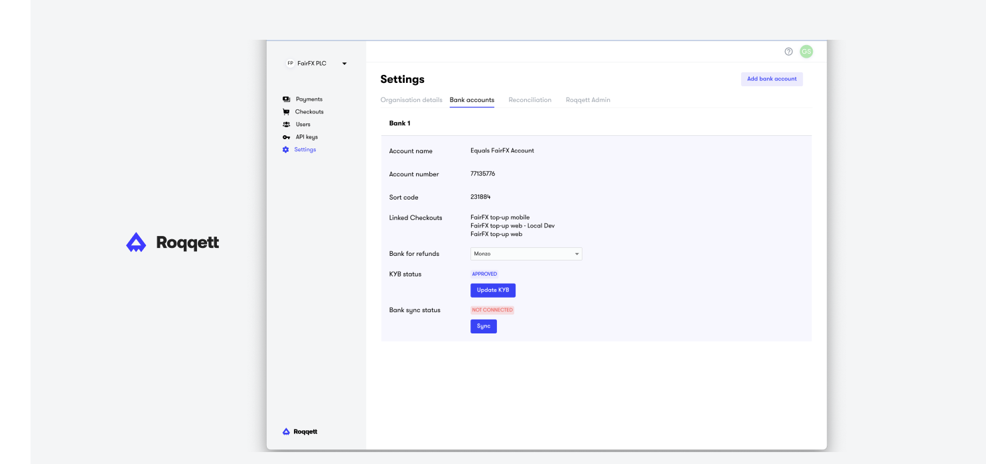
Task: Click the FP organisation badge
Action: pos(290,64)
